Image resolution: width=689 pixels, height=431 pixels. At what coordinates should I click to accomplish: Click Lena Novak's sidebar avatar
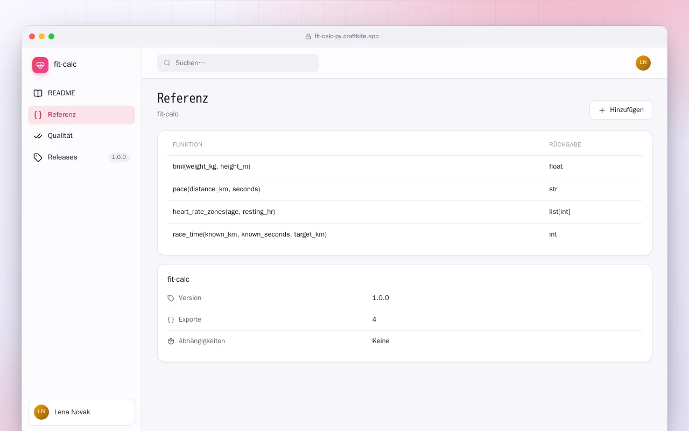(41, 412)
